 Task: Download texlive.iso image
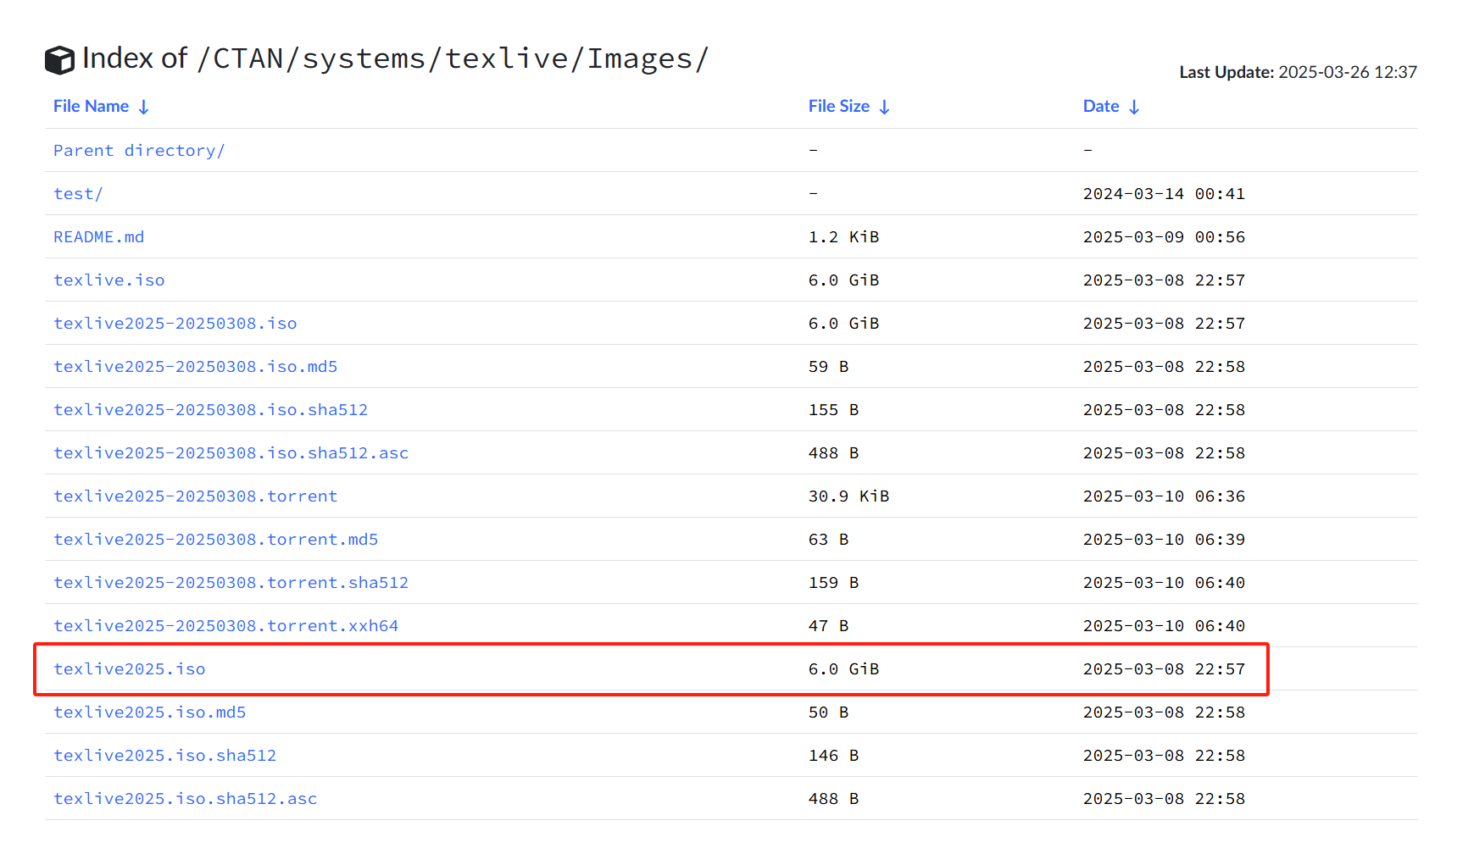(108, 280)
